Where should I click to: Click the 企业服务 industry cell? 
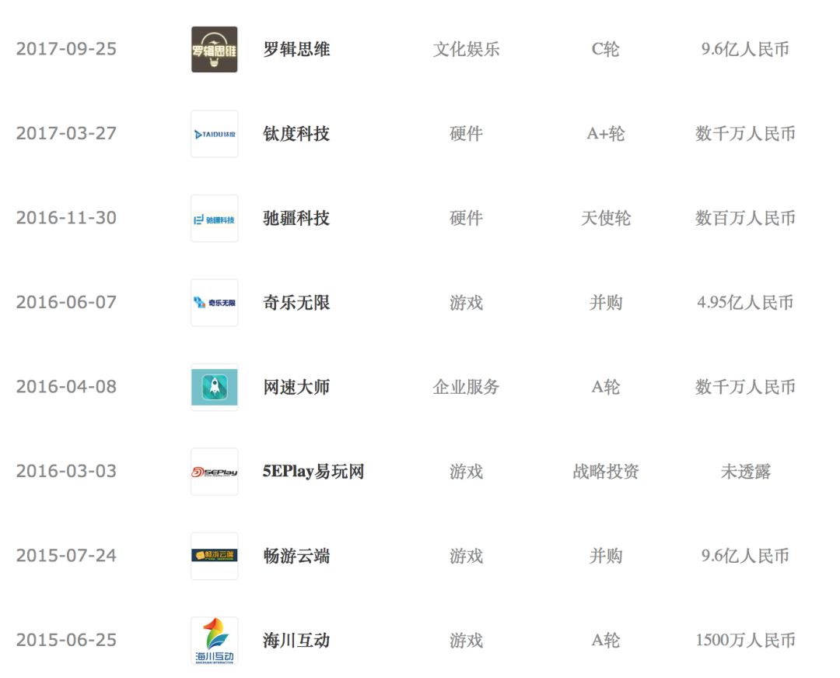point(466,387)
